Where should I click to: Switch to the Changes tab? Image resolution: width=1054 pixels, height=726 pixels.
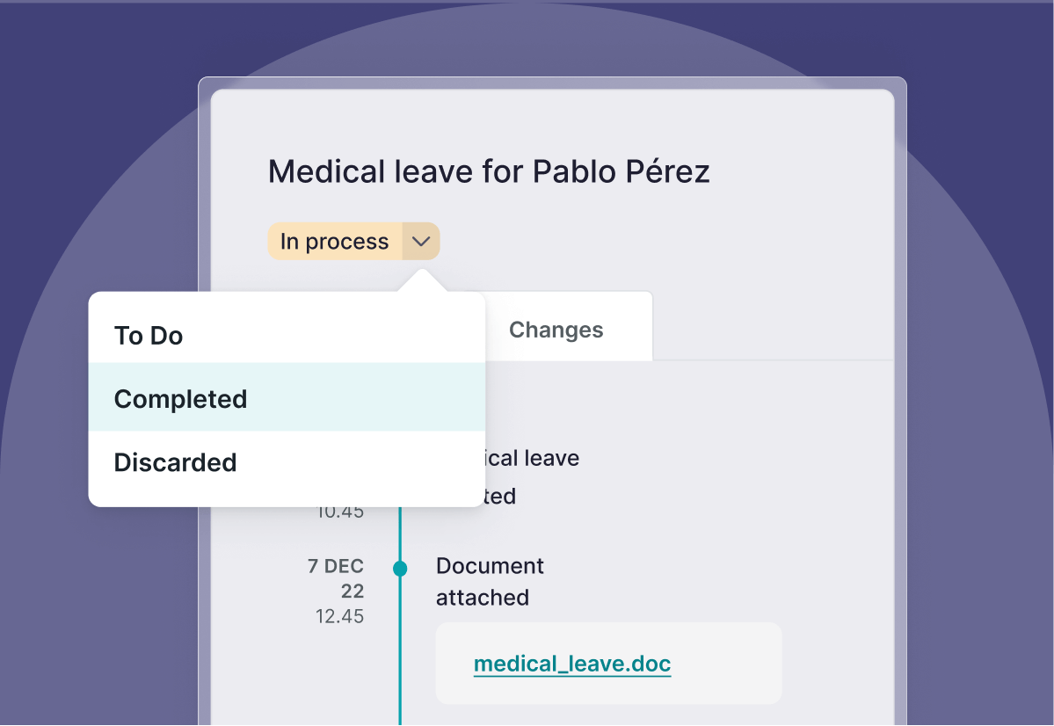tap(556, 330)
